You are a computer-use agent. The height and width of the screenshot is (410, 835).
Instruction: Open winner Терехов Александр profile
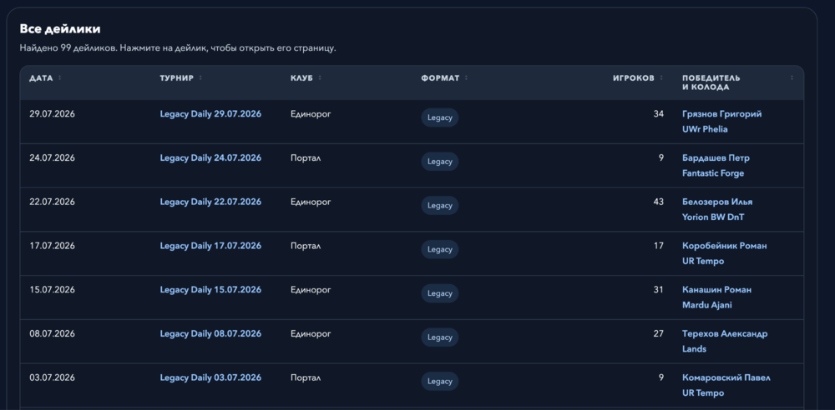tap(726, 334)
